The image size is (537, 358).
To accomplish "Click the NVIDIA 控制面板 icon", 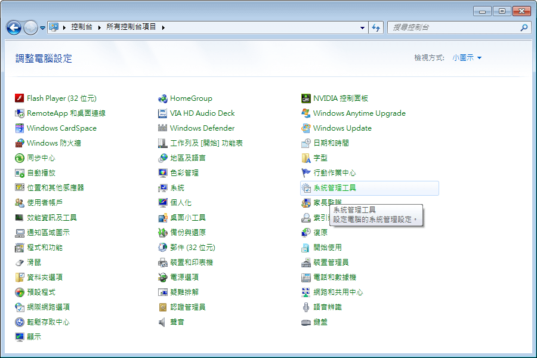I will click(306, 98).
